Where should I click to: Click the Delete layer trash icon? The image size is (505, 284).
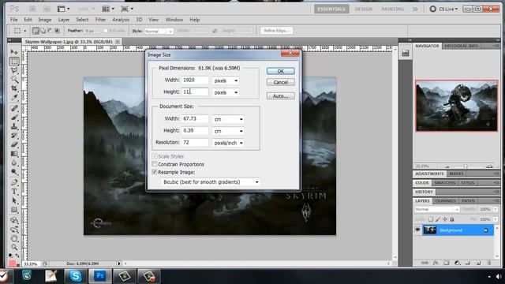tap(489, 263)
